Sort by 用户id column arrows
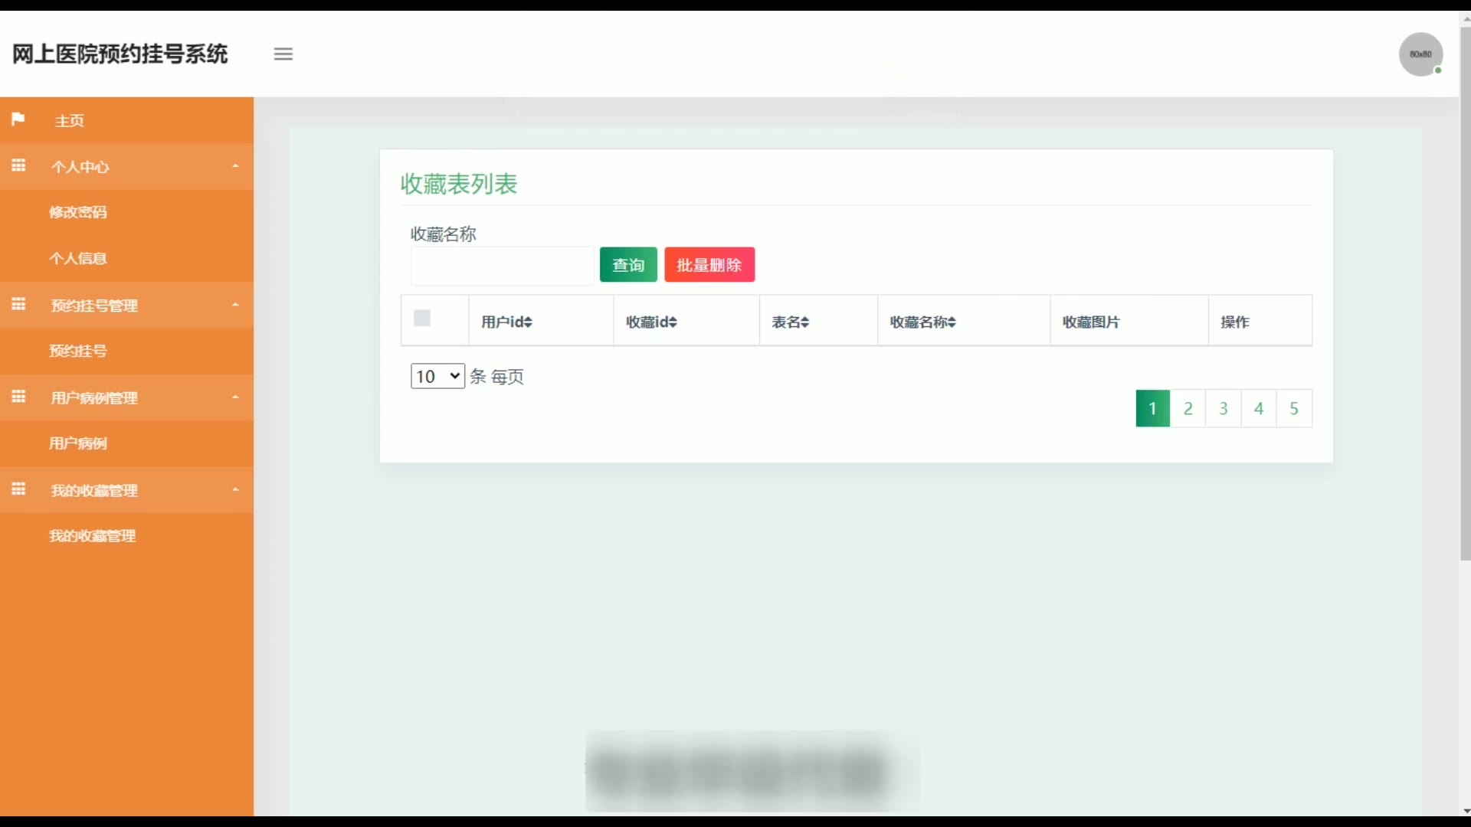 click(x=528, y=322)
